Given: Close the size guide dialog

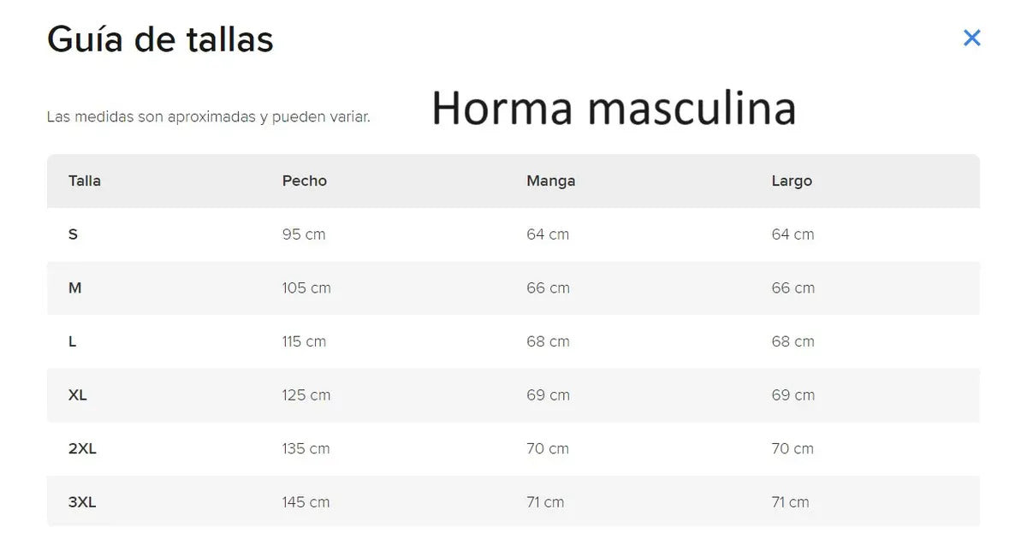Looking at the screenshot, I should tap(971, 38).
